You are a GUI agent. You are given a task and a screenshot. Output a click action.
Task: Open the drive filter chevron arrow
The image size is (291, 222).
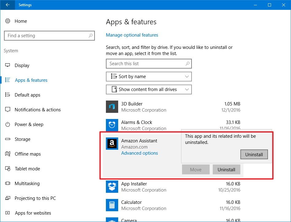pyautogui.click(x=187, y=89)
